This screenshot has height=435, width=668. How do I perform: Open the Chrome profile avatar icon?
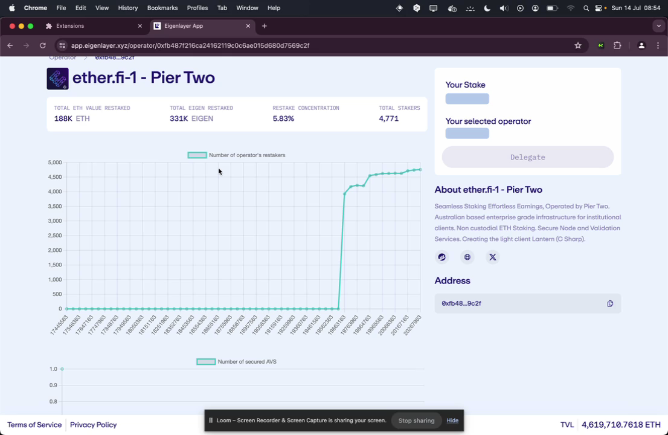[641, 45]
